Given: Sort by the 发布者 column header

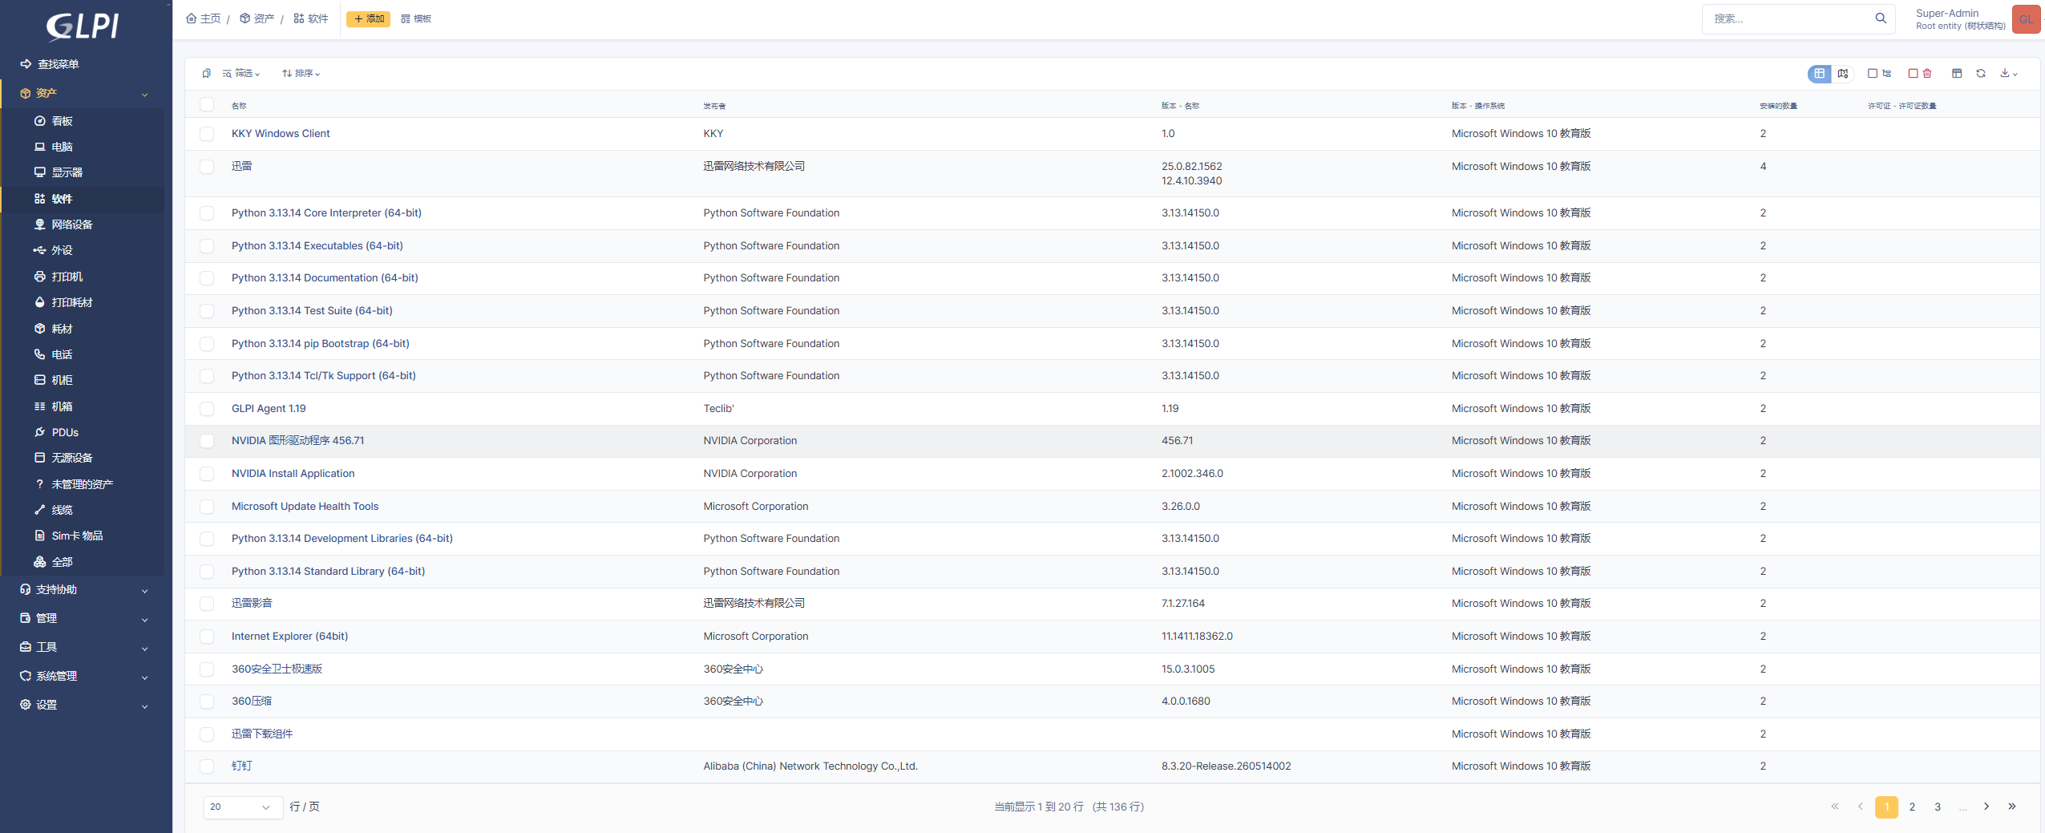Looking at the screenshot, I should [714, 106].
